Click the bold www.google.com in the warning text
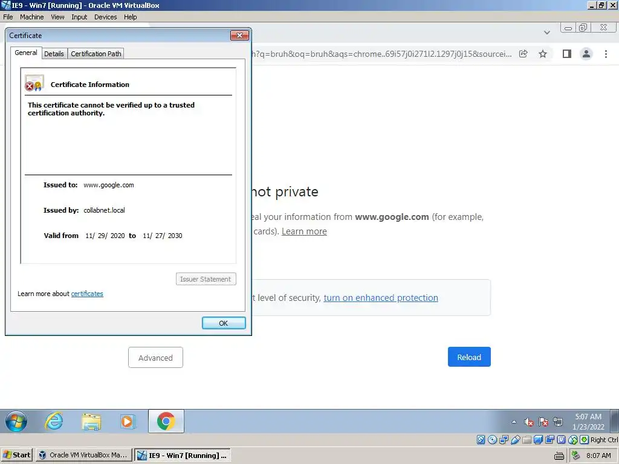This screenshot has height=464, width=619. tap(392, 217)
